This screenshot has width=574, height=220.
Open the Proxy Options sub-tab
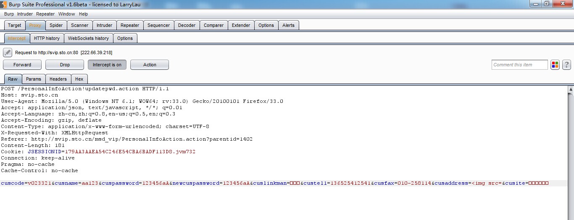(x=125, y=38)
